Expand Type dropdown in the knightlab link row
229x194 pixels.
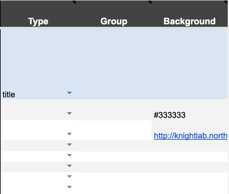tap(69, 134)
